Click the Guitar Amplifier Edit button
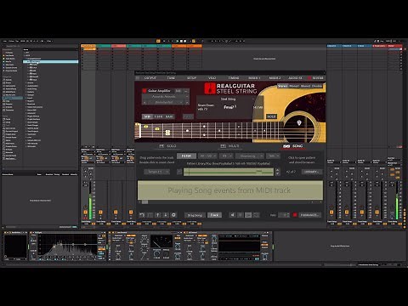Image resolution: width=408 pixels, height=306 pixels. tap(178, 91)
